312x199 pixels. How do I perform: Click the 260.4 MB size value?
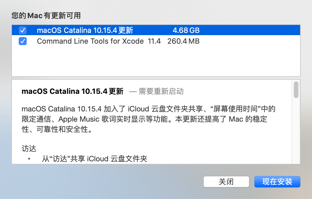[x=184, y=41]
